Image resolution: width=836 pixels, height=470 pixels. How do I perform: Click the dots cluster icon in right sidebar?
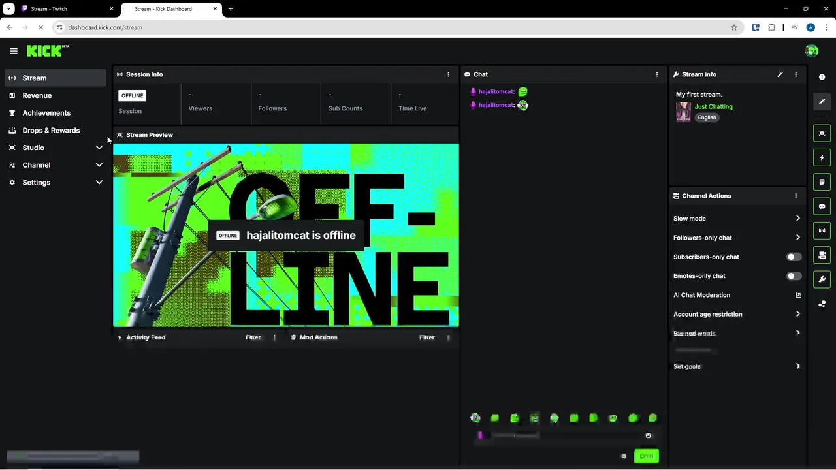click(x=822, y=304)
